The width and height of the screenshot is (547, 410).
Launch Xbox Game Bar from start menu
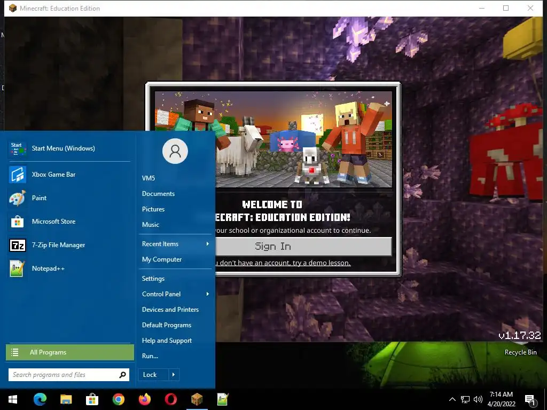69,175
